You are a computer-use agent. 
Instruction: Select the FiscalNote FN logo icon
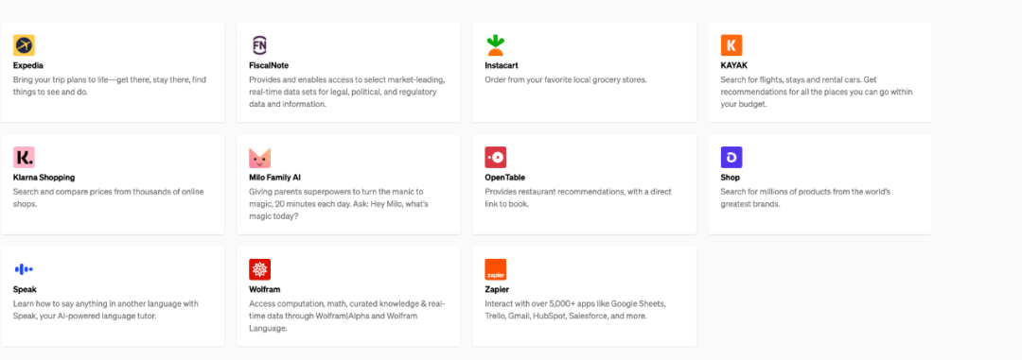pyautogui.click(x=259, y=45)
